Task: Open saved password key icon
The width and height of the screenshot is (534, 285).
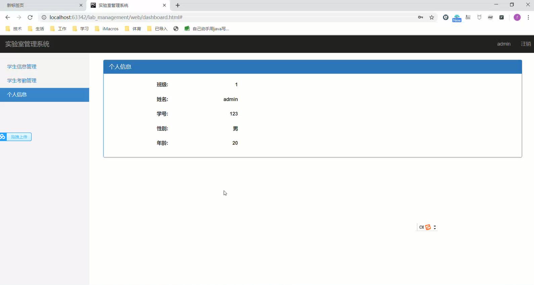Action: coord(420,17)
